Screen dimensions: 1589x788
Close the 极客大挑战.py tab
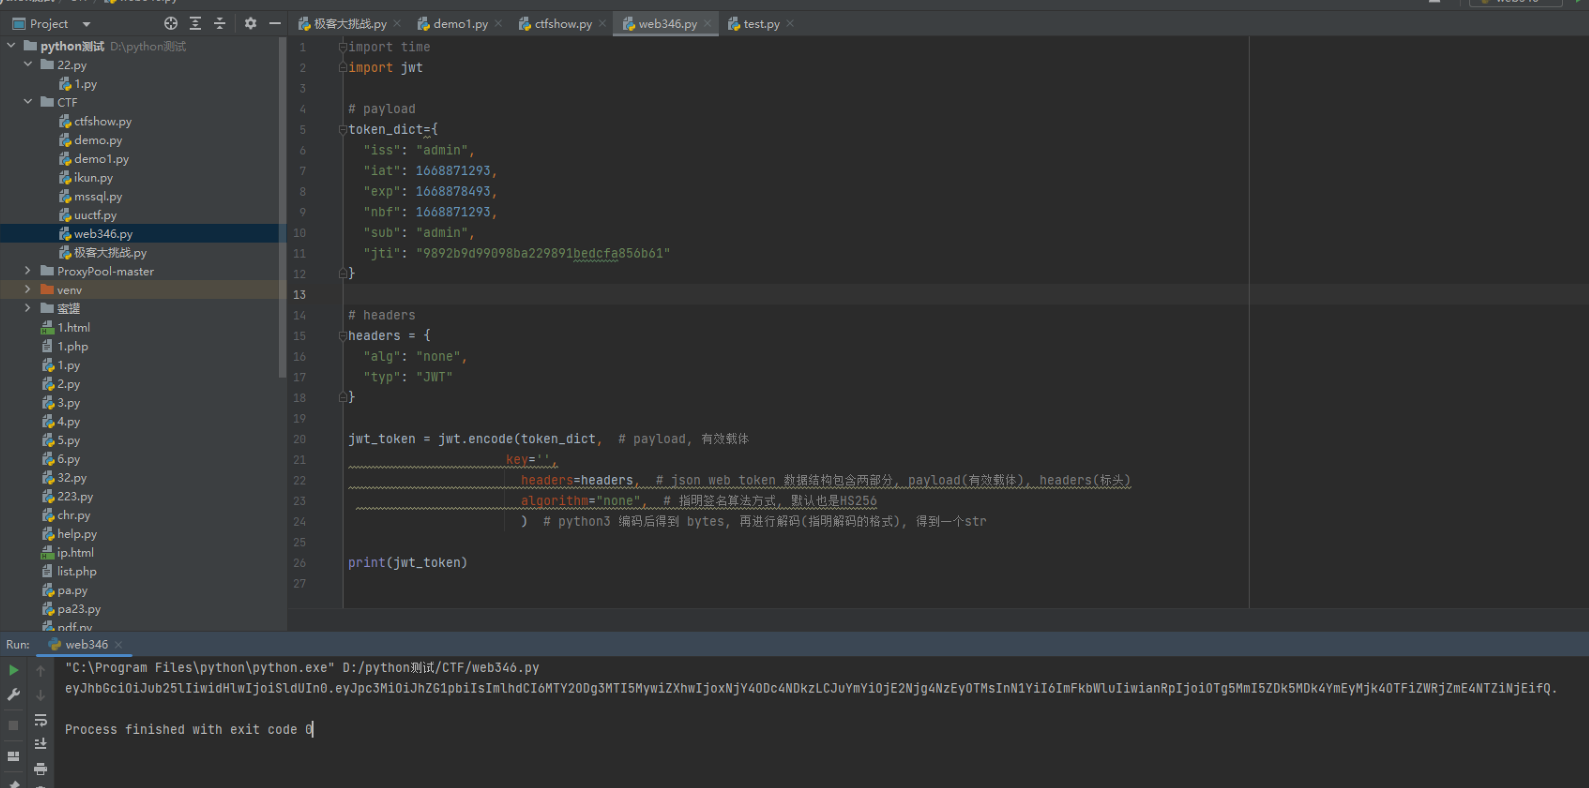[397, 23]
